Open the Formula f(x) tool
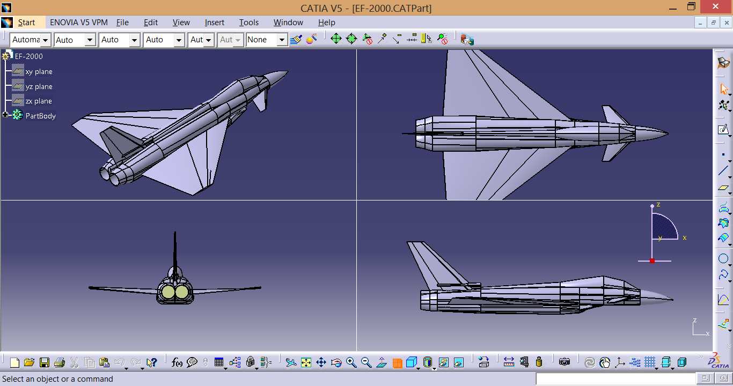 click(x=177, y=363)
